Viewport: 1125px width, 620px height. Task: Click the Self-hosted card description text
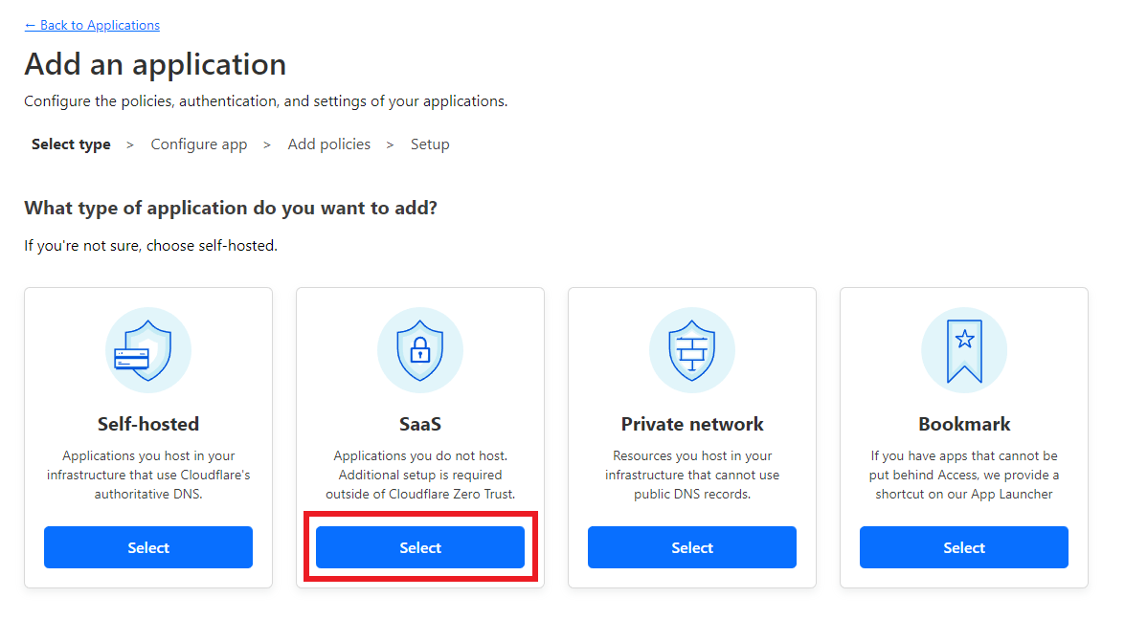148,475
